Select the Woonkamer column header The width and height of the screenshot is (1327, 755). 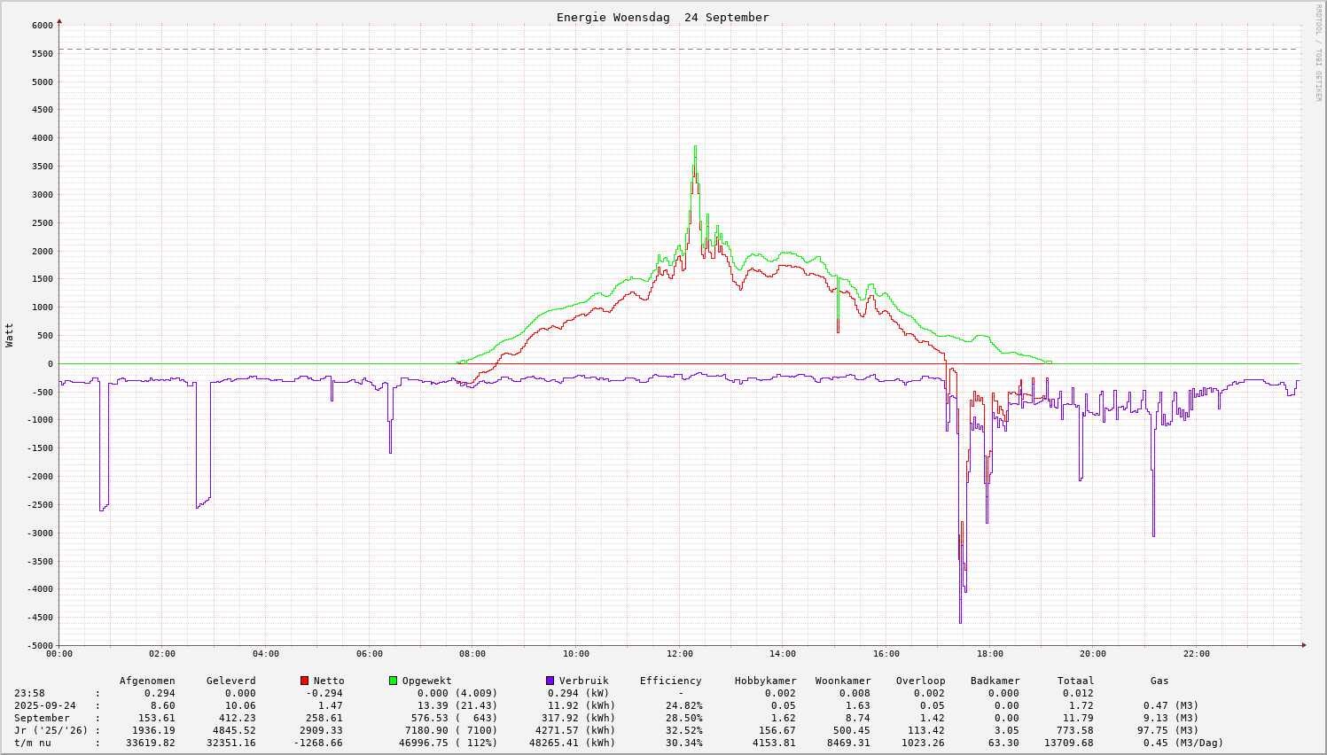(843, 681)
